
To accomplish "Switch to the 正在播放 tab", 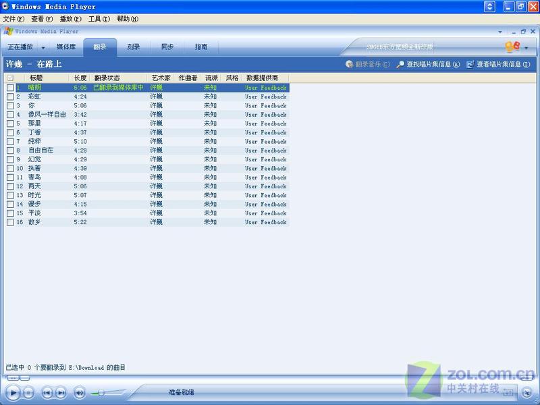I will pyautogui.click(x=20, y=47).
